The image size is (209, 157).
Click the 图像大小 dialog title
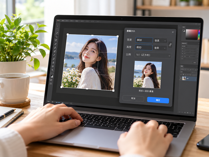pos(131,31)
